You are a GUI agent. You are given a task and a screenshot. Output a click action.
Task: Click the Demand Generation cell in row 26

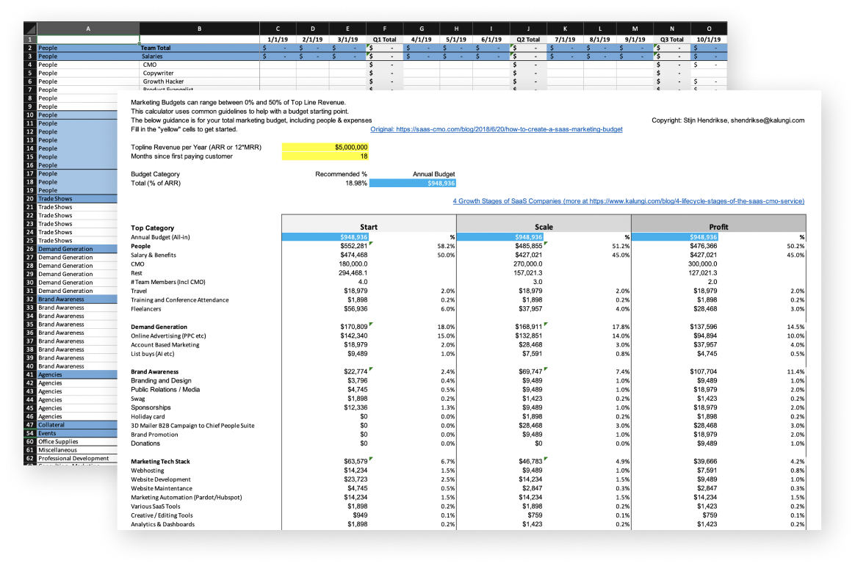click(x=77, y=249)
